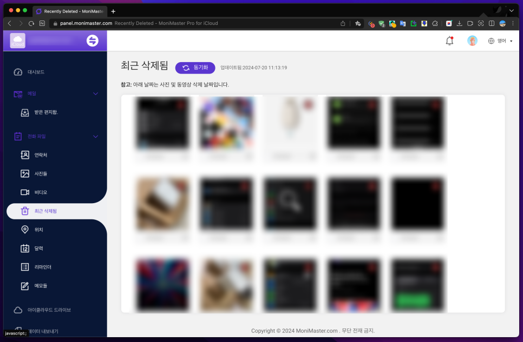Click the note text starting with 참고:

175,85
